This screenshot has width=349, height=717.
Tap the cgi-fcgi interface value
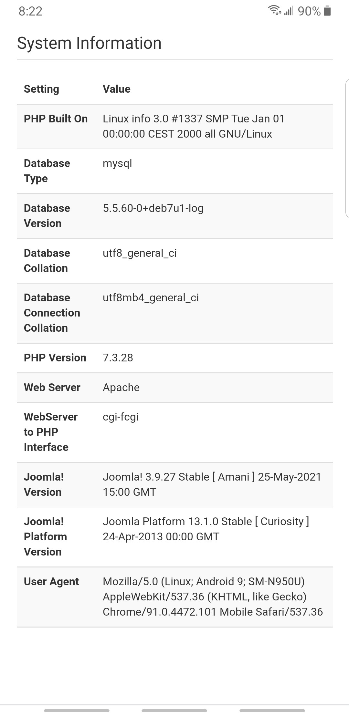tap(121, 417)
